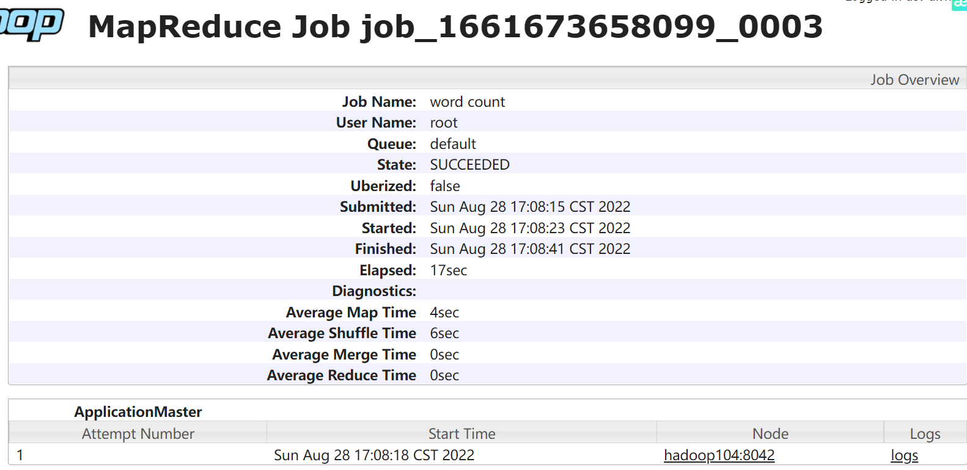Viewport: 967px width, 470px height.
Task: Click the ApplicationMaster section title
Action: tap(138, 412)
